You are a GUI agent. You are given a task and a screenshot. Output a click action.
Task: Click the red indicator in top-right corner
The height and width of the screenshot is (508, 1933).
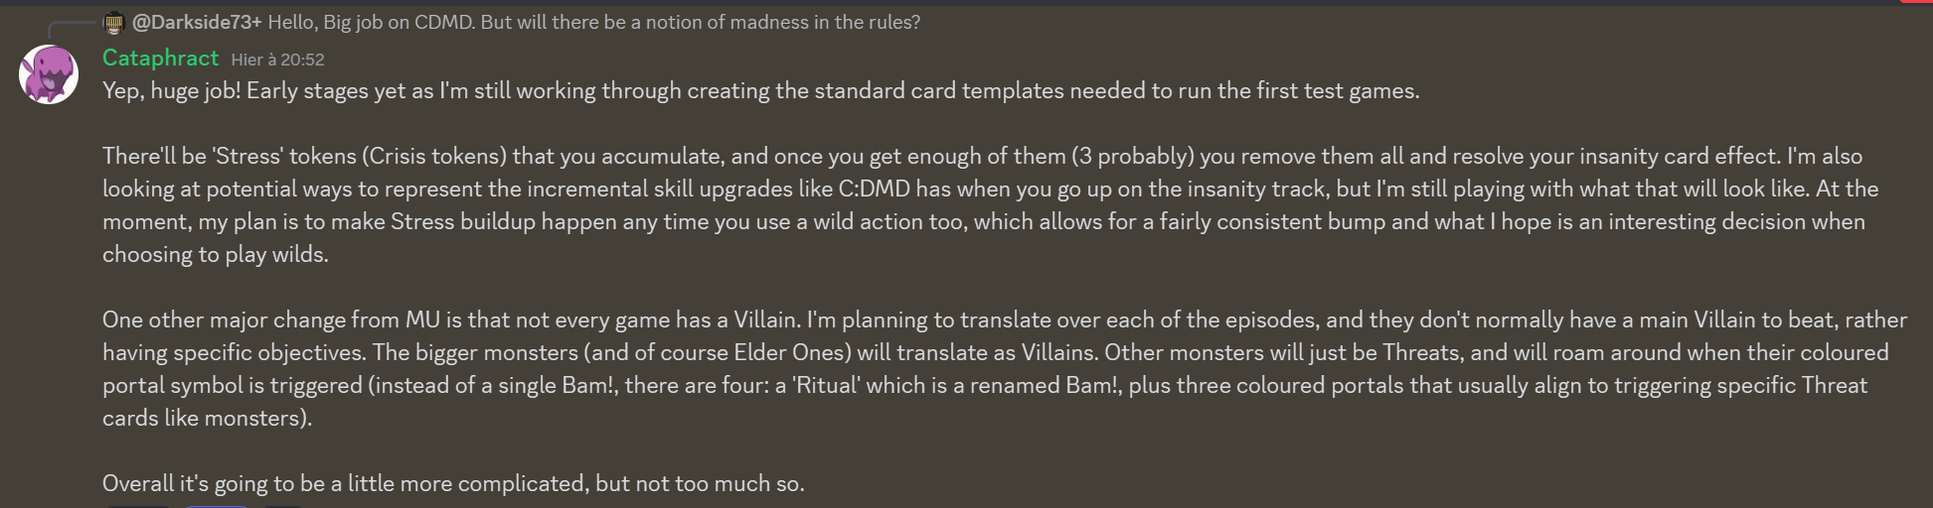point(1916,2)
